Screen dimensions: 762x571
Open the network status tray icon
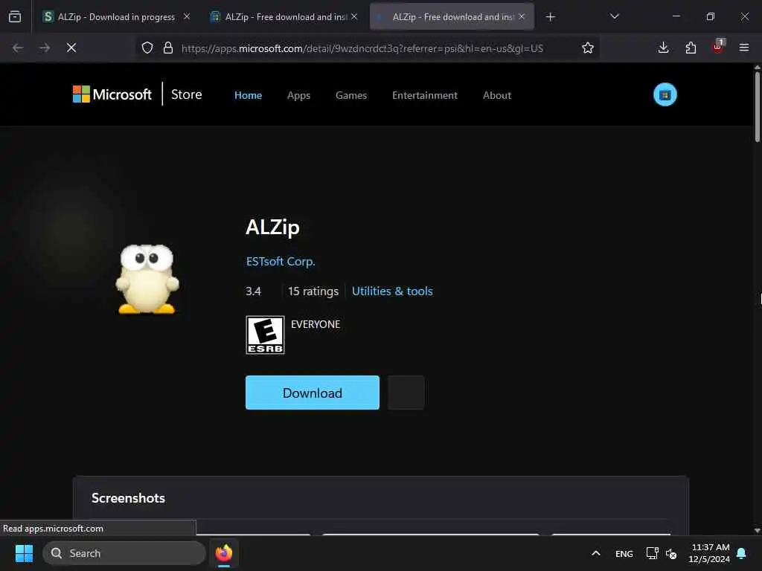click(652, 553)
